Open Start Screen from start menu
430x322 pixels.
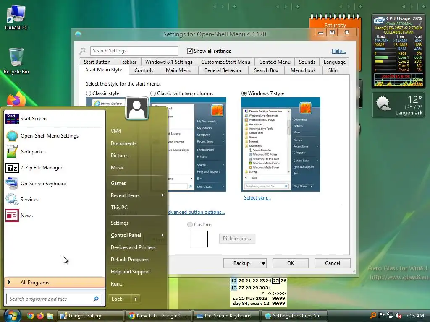click(54, 119)
